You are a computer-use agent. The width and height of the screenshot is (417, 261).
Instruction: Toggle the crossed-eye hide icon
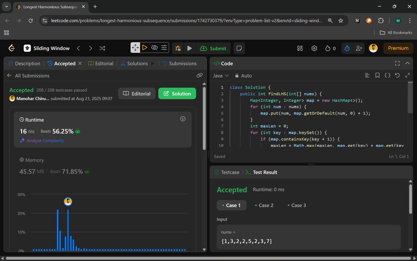tap(155, 48)
